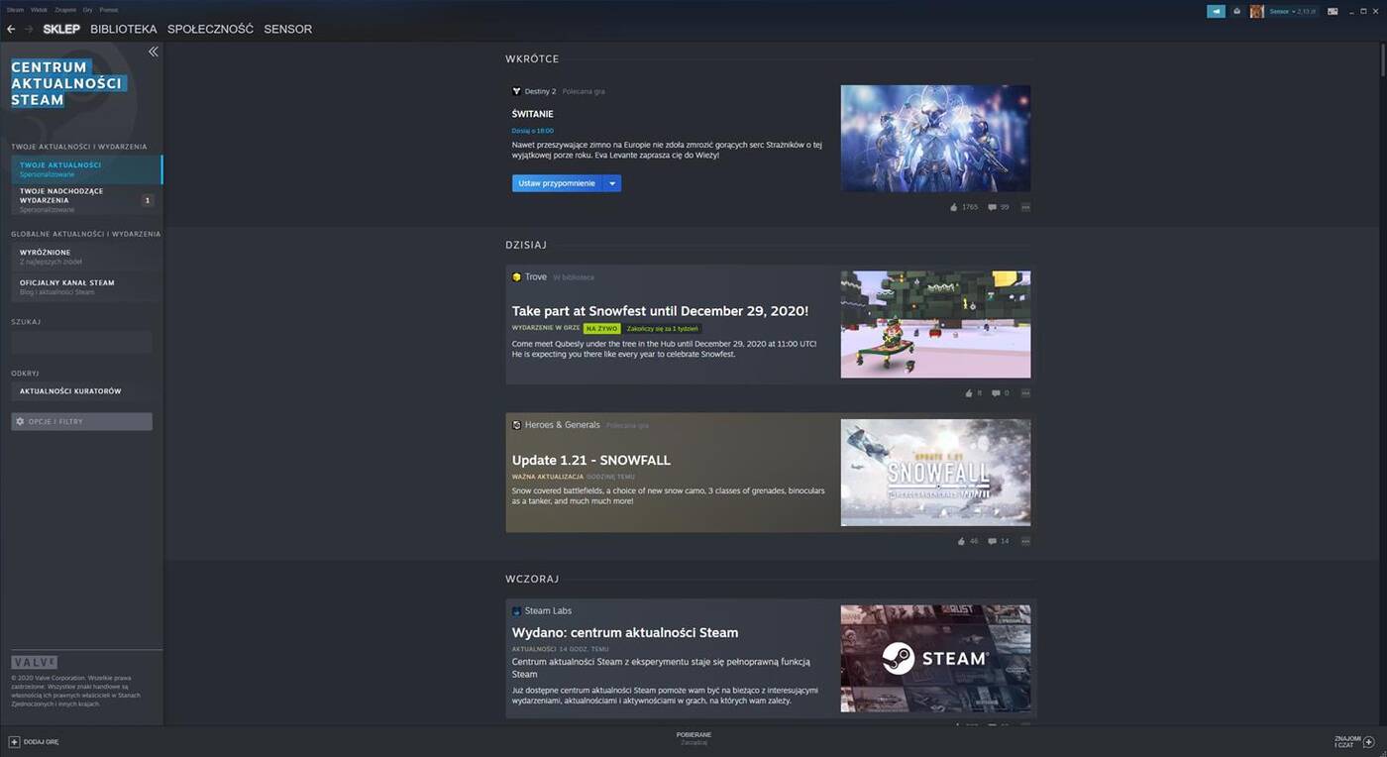Viewport: 1387px width, 757px height.
Task: Click the Szukaj search field
Action: coord(81,343)
